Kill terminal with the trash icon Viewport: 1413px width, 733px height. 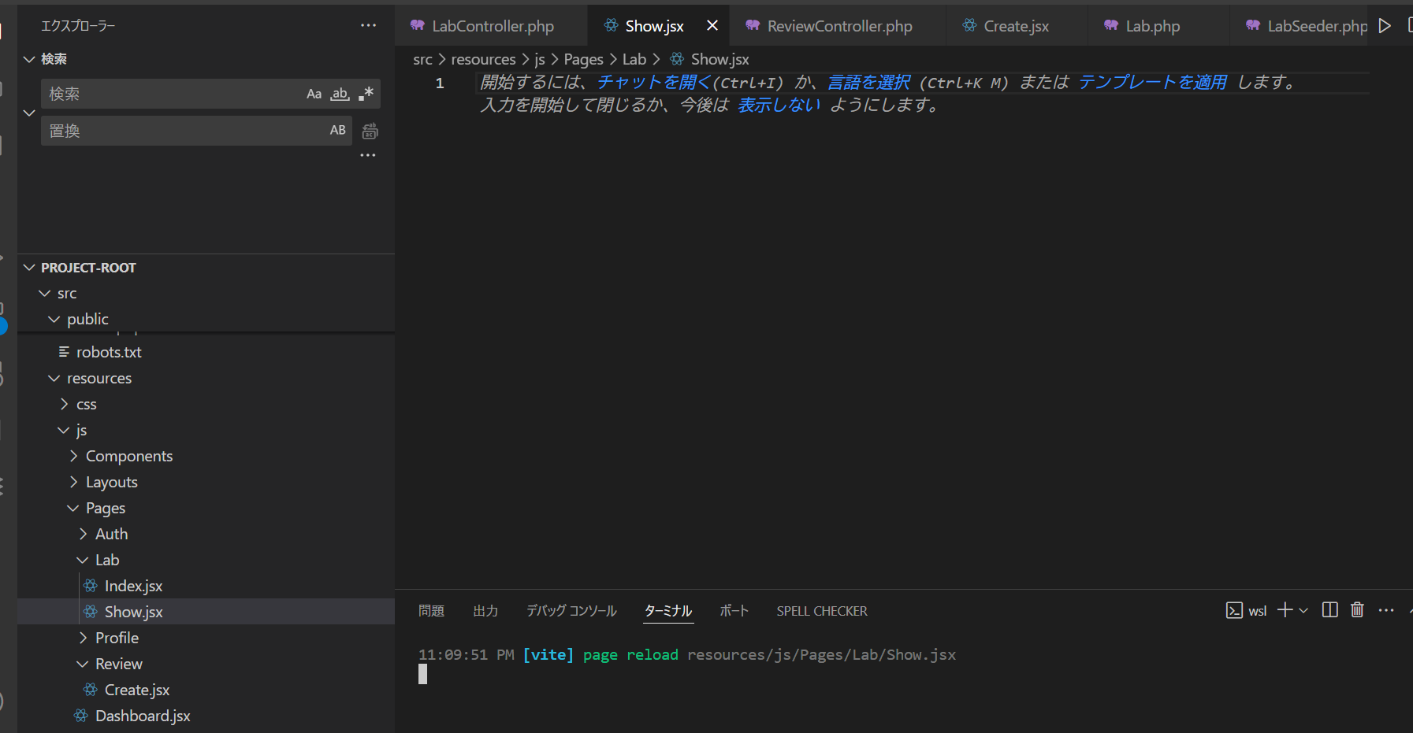[x=1357, y=610]
